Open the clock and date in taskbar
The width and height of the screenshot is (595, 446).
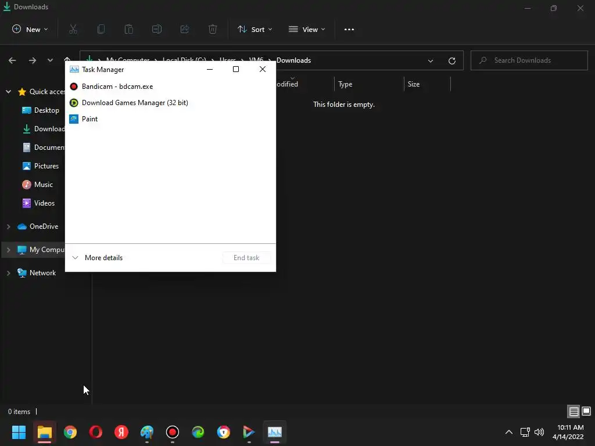coord(568,432)
